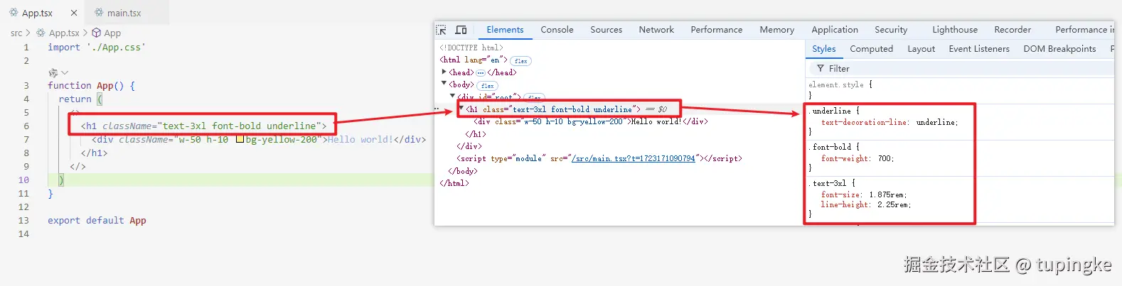Click the h1 className line in the editor

[x=203, y=126]
